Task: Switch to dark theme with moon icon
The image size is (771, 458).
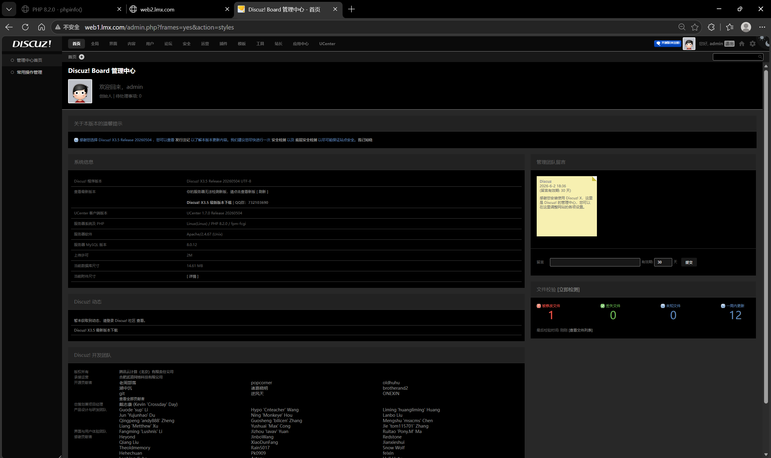Action: pyautogui.click(x=768, y=44)
